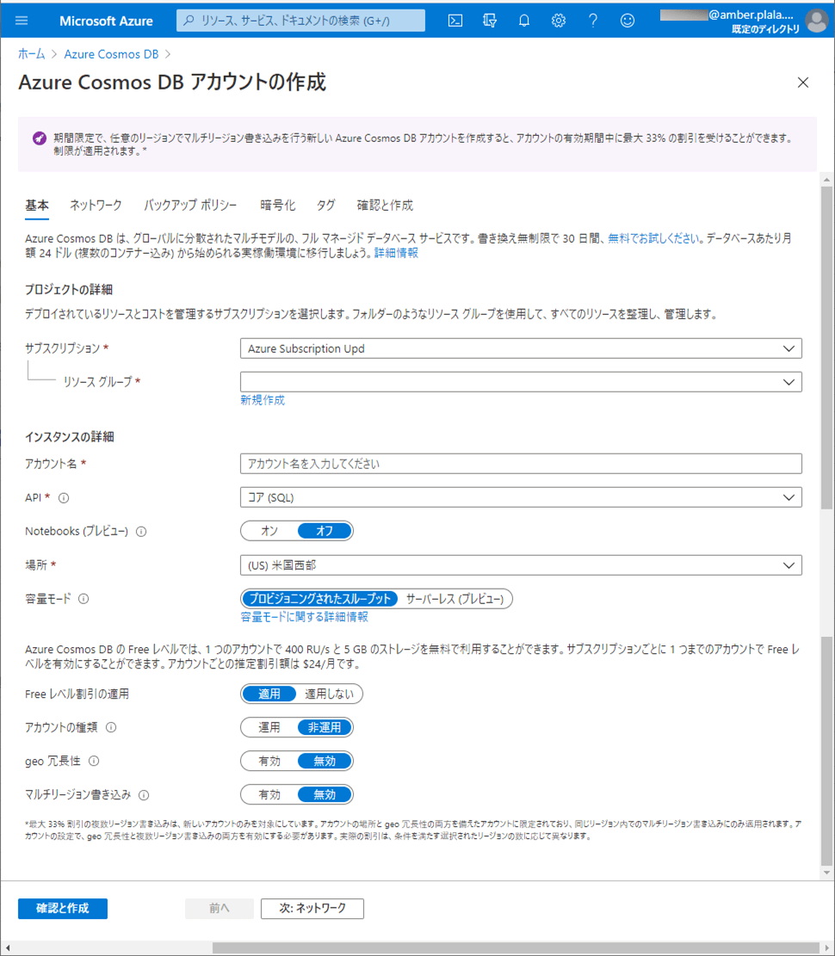Disable geo 冗長性 with 無効
Viewport: 835px width, 956px height.
(x=325, y=761)
